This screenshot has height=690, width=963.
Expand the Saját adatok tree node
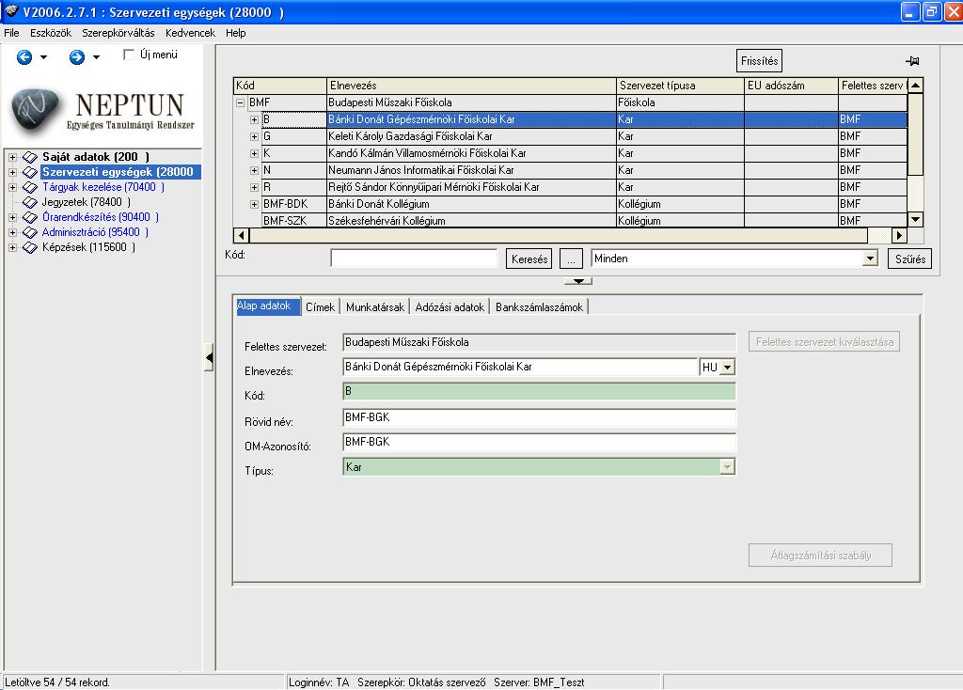pos(12,157)
